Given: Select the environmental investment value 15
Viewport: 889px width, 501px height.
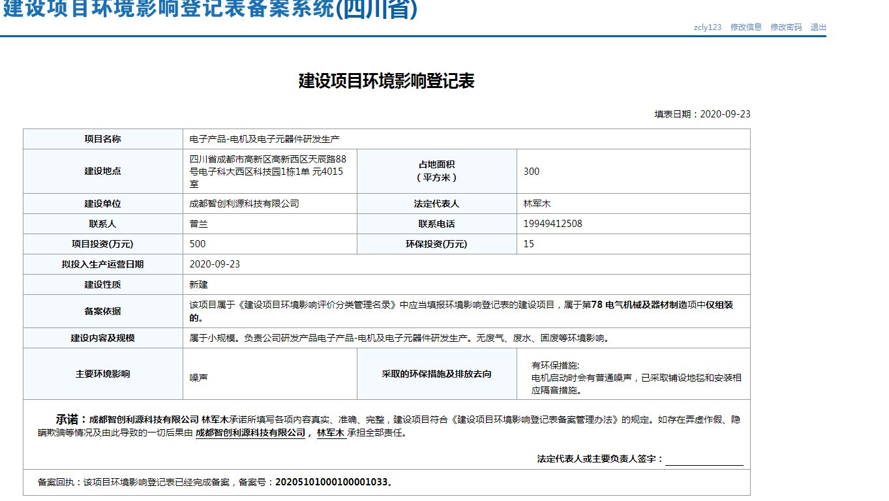Looking at the screenshot, I should [x=529, y=244].
